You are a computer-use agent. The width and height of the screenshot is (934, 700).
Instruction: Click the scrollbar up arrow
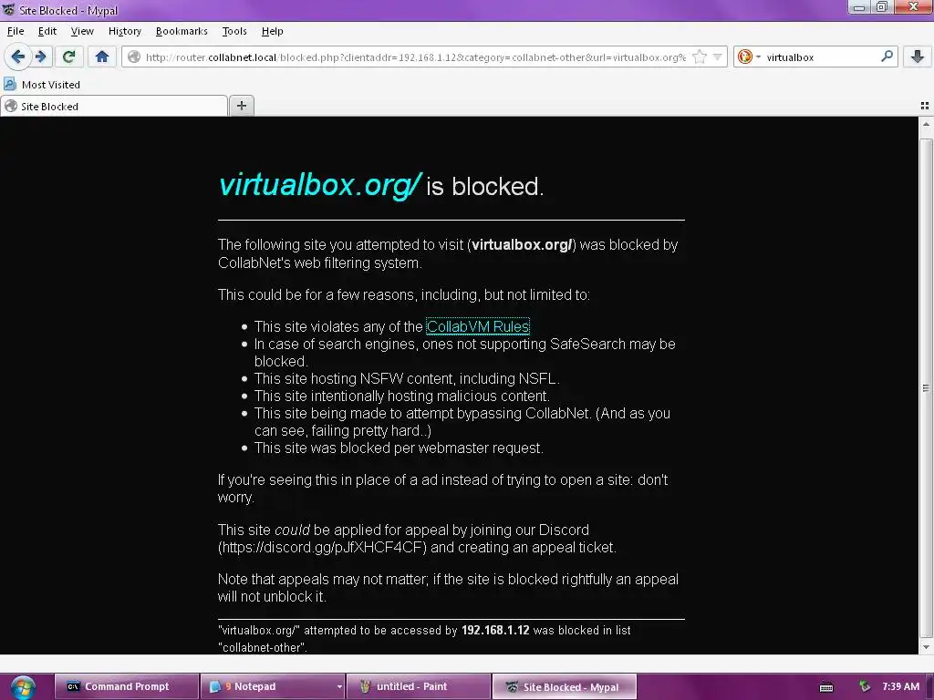click(x=926, y=124)
